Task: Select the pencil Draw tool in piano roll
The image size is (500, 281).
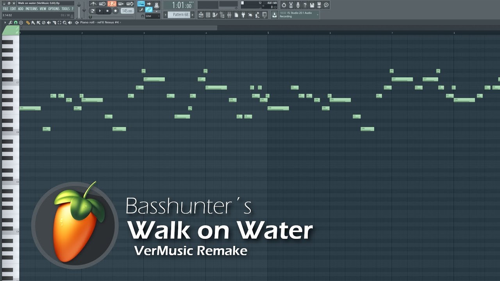Action: [28, 23]
